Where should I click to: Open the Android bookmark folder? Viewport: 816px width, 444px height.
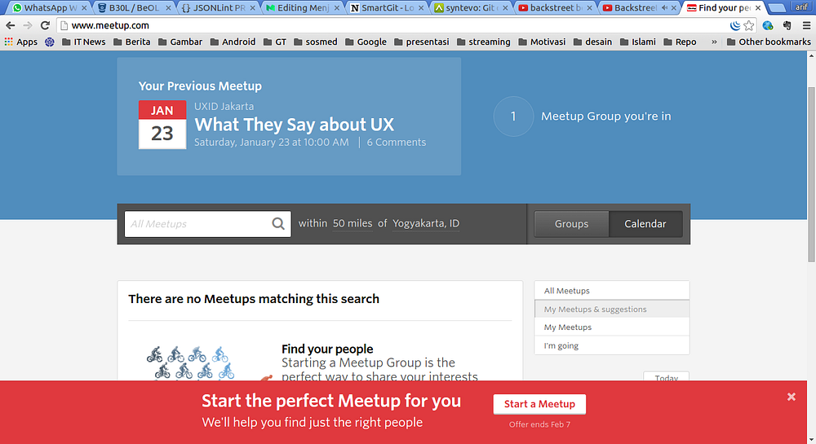[233, 42]
